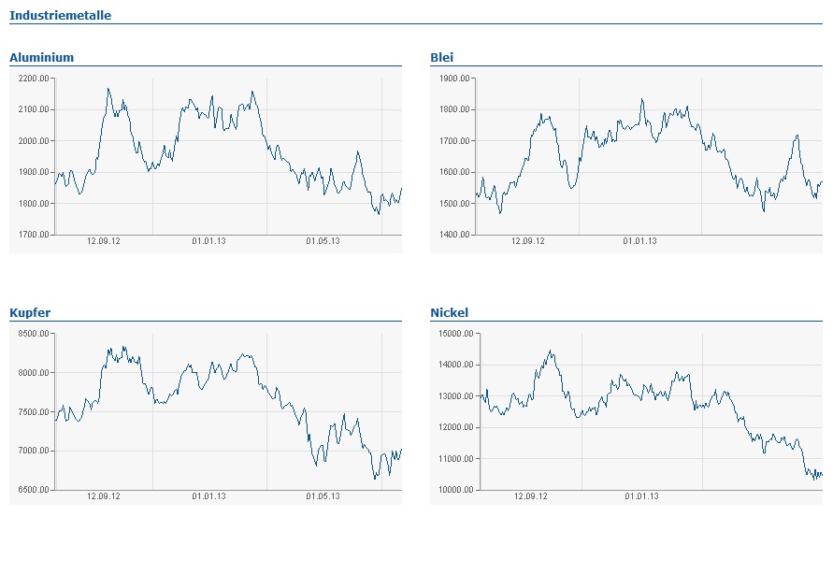This screenshot has height=574, width=833.
Task: Select 12.09.12 date label under Nickel chart
Action: [x=531, y=496]
